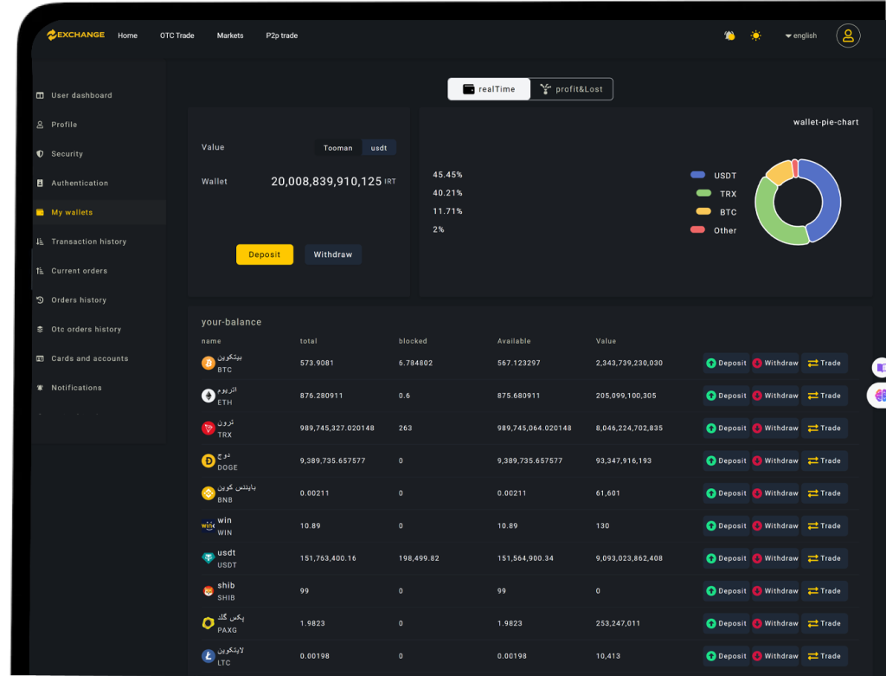The image size is (886, 676).
Task: Click the Bitcoin coin icon in balance list
Action: [208, 364]
